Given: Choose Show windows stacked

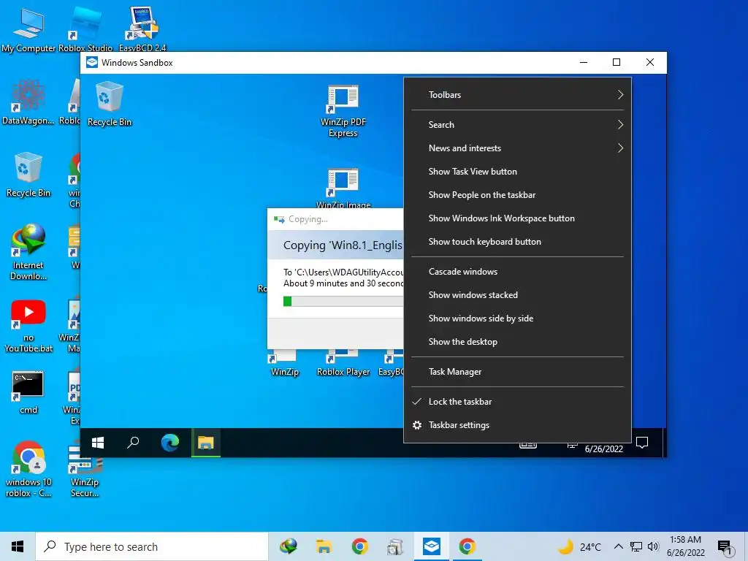Looking at the screenshot, I should tap(518, 295).
